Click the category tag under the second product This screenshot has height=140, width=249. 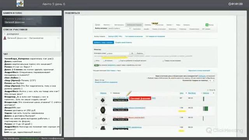click(120, 110)
